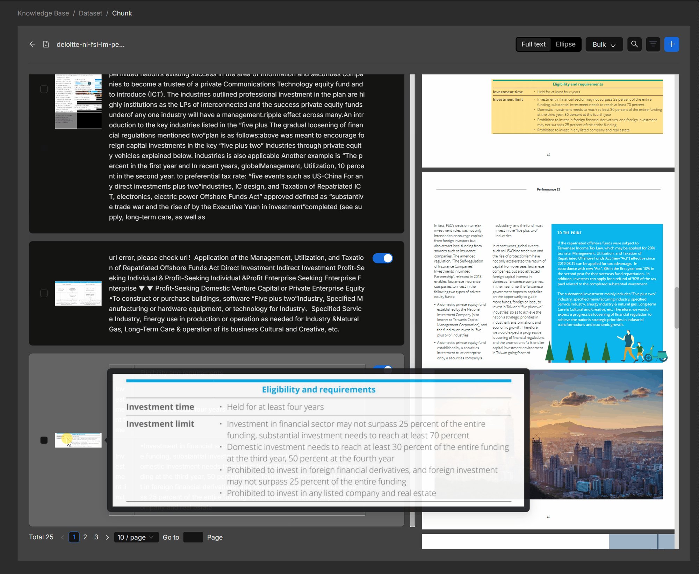Go to pagination page 3
This screenshot has width=699, height=574.
[96, 537]
